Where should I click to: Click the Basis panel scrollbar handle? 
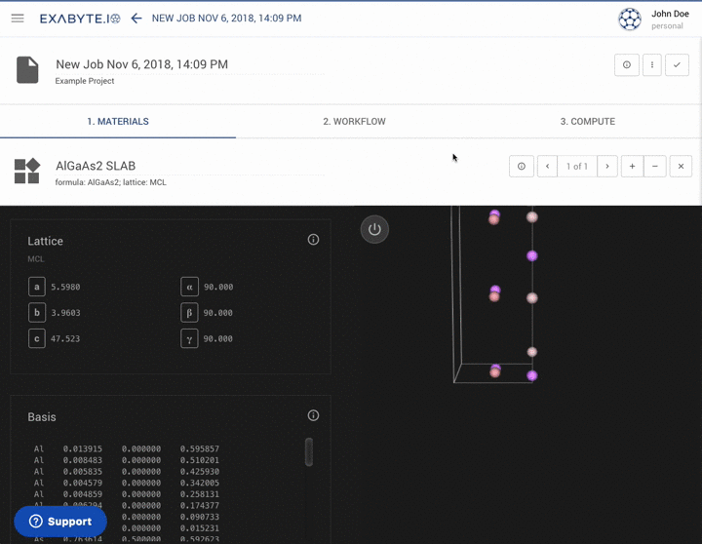pyautogui.click(x=309, y=451)
